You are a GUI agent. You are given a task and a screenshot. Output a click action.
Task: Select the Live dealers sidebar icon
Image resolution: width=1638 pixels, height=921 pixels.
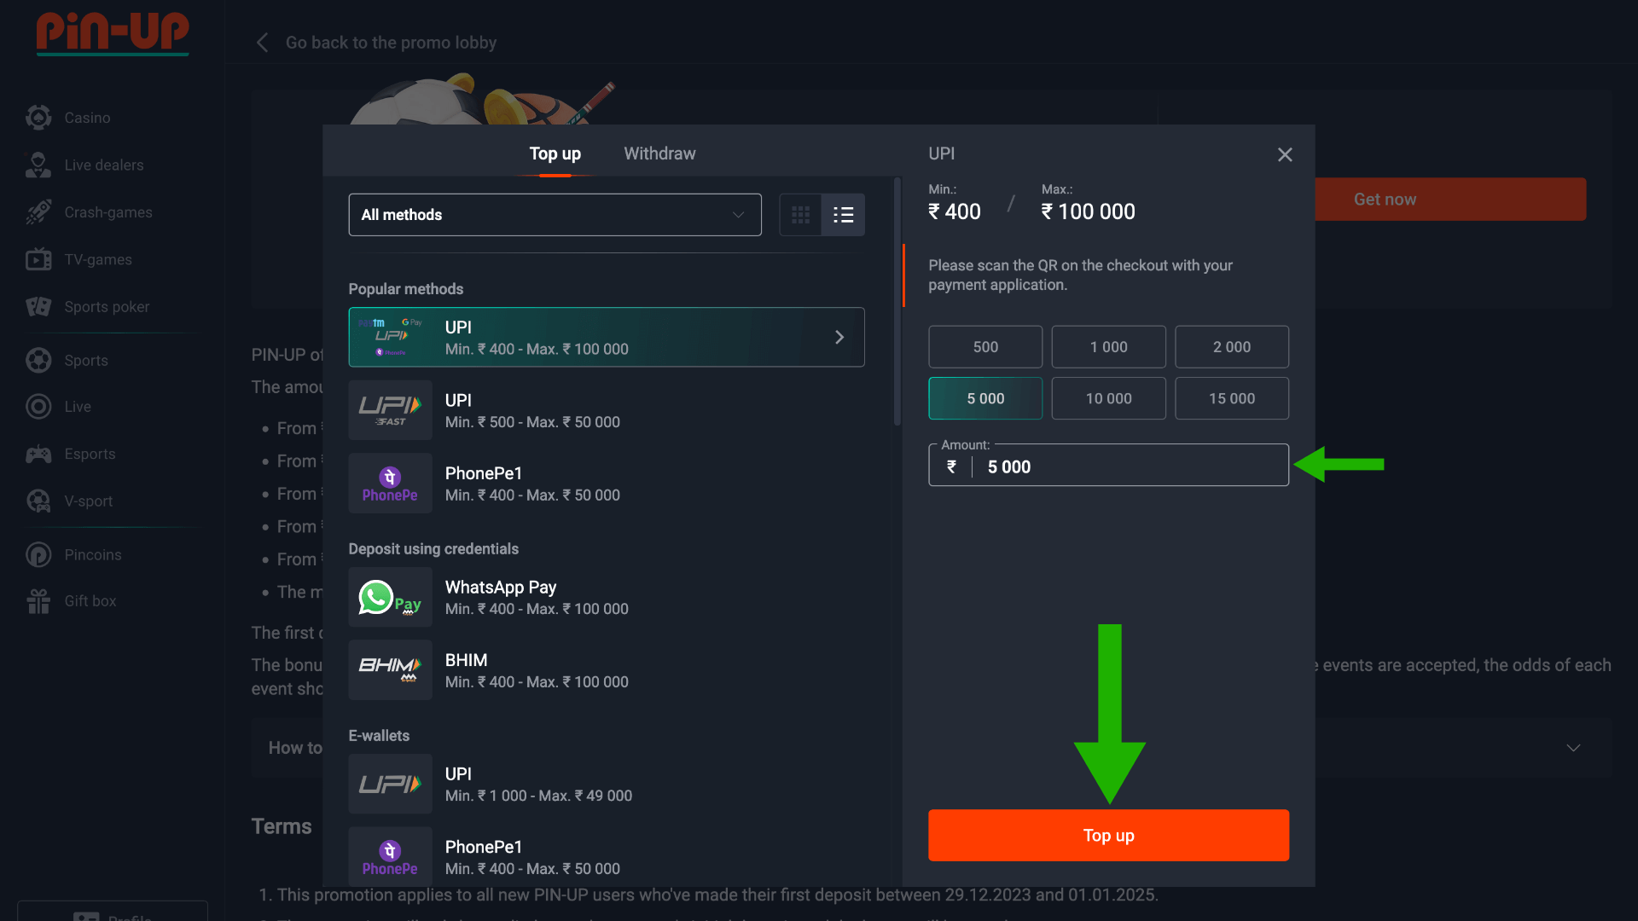coord(38,165)
